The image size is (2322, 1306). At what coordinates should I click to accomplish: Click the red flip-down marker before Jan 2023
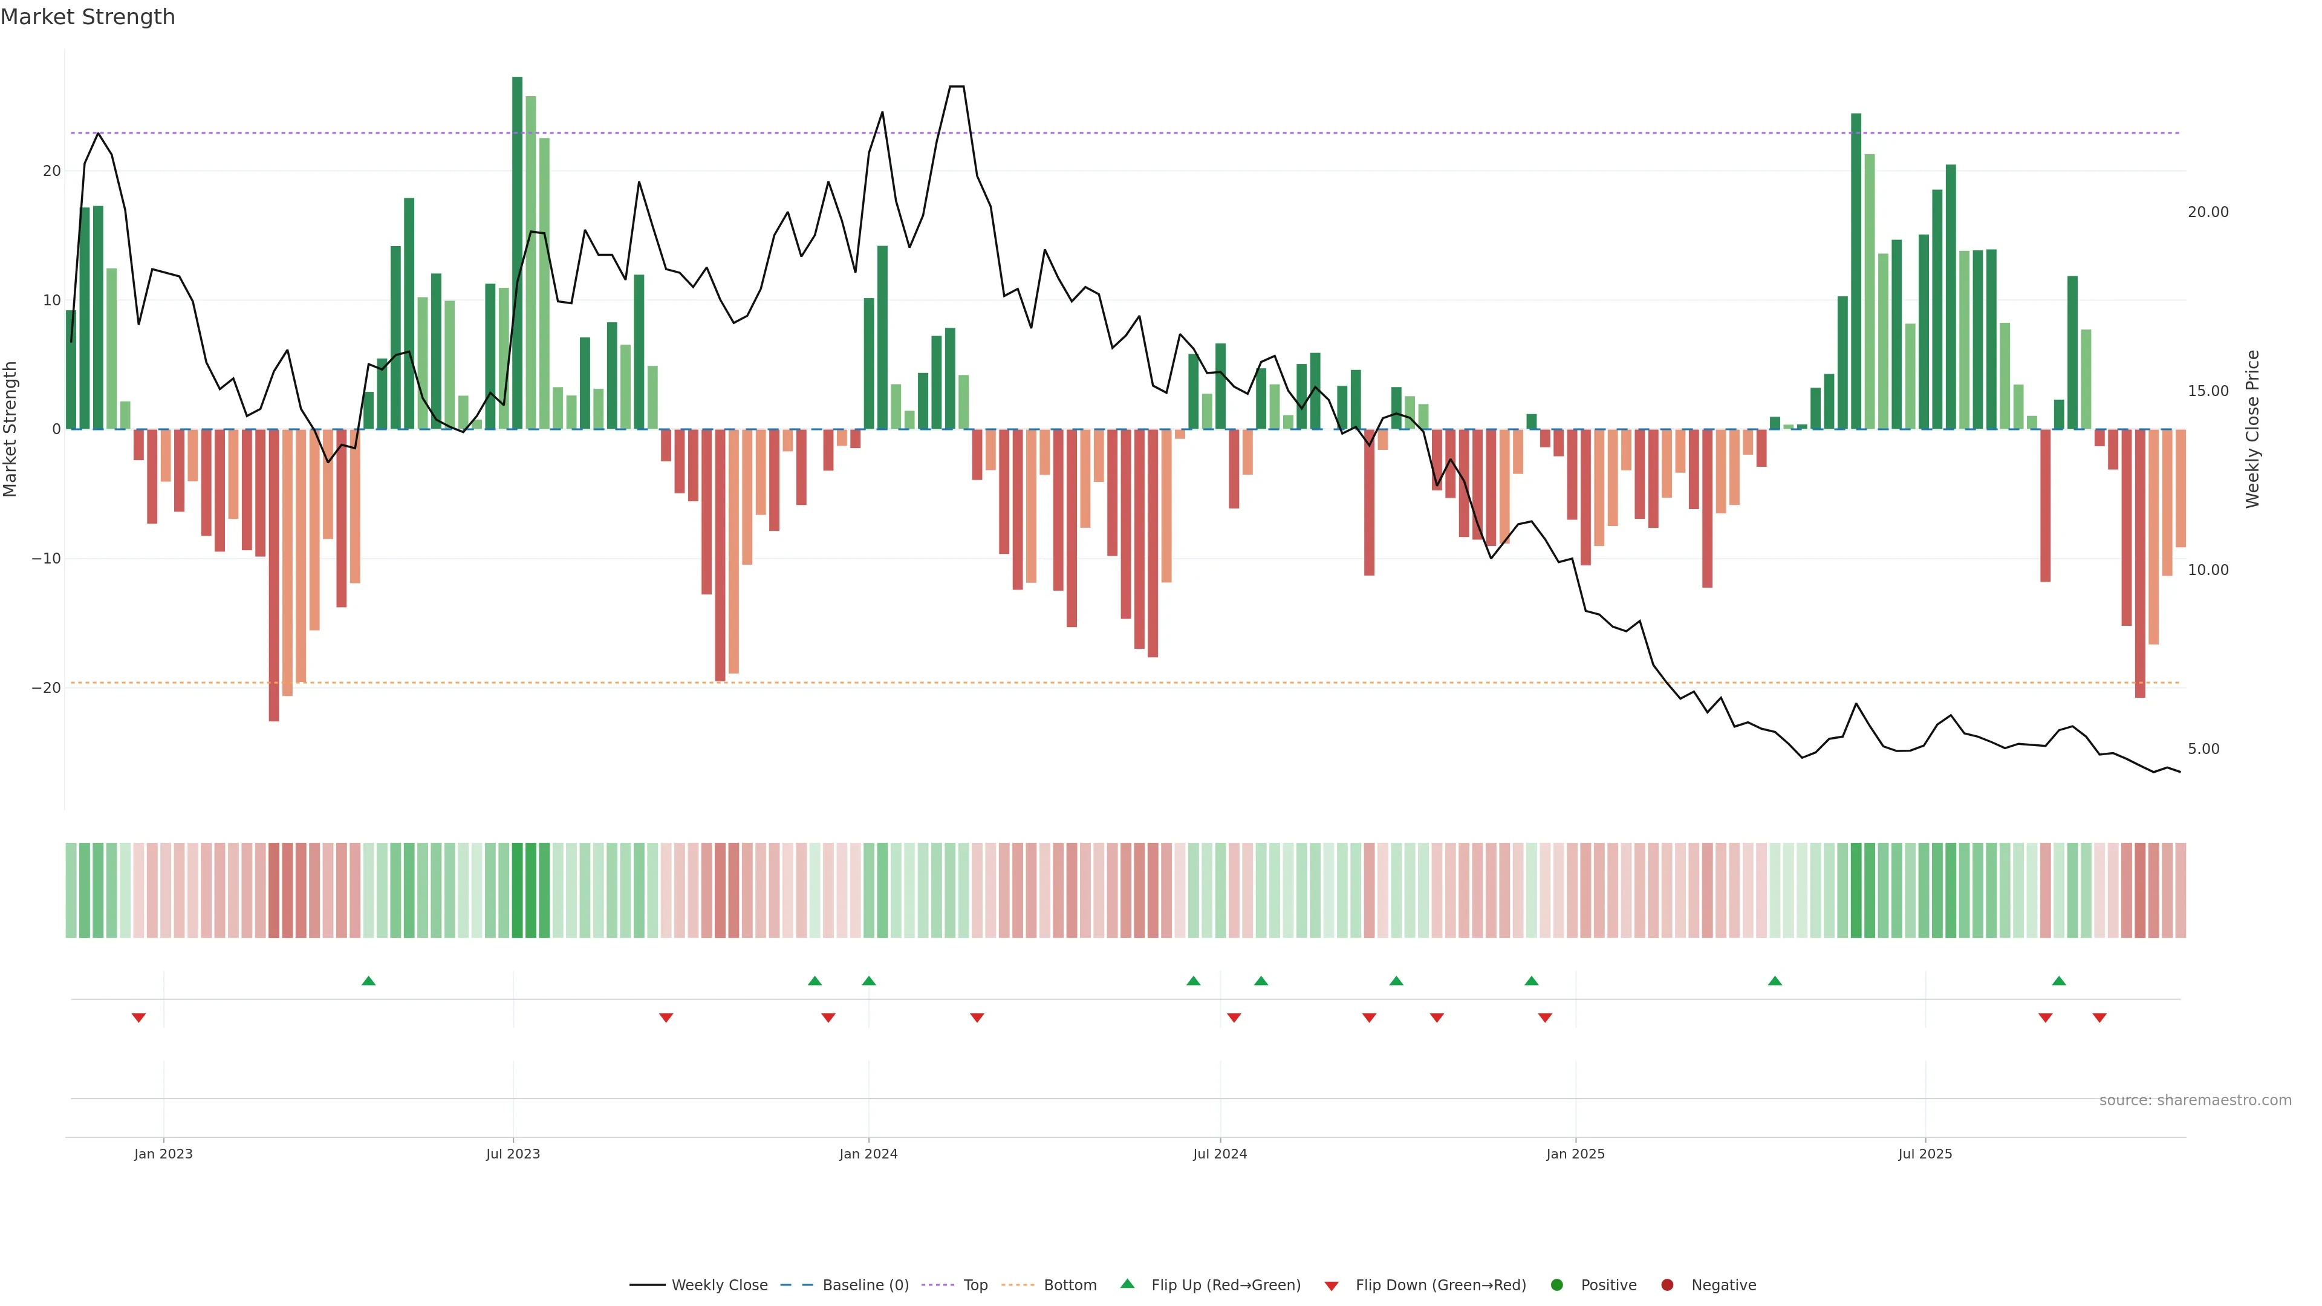(x=138, y=1018)
